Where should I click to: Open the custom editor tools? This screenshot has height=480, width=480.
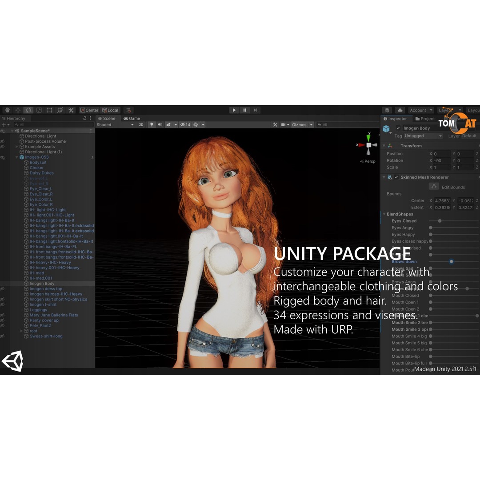71,110
